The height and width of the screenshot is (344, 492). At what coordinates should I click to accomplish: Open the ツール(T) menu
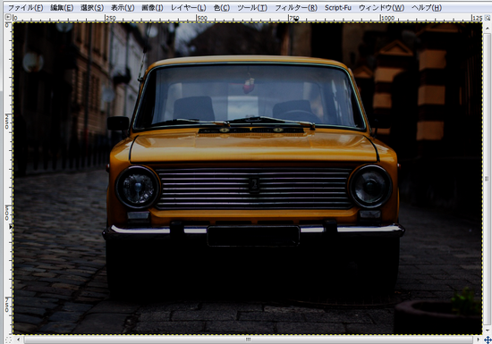tap(252, 7)
